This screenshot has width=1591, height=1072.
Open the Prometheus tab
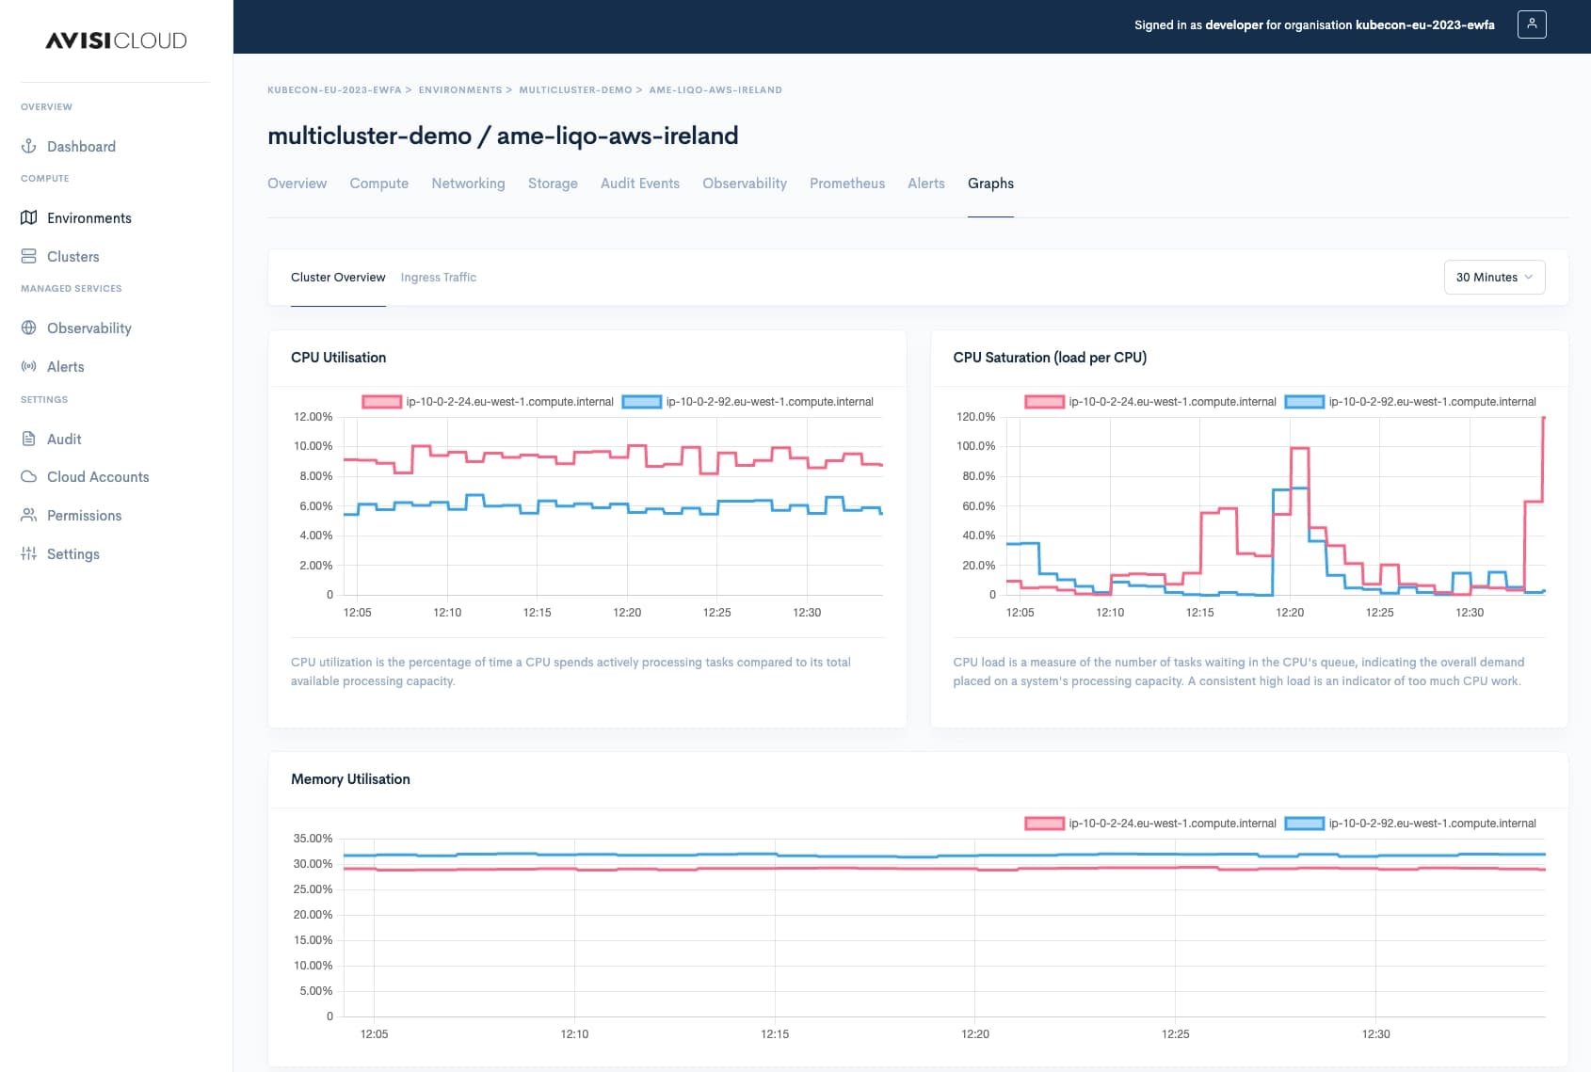[x=846, y=184]
